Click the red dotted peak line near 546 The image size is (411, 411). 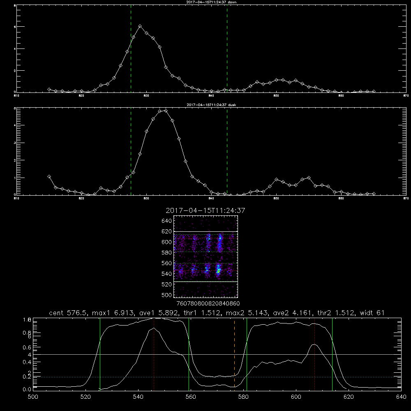pos(154,354)
